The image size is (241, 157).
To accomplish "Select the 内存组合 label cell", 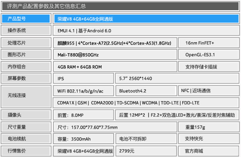I will pos(26,66).
